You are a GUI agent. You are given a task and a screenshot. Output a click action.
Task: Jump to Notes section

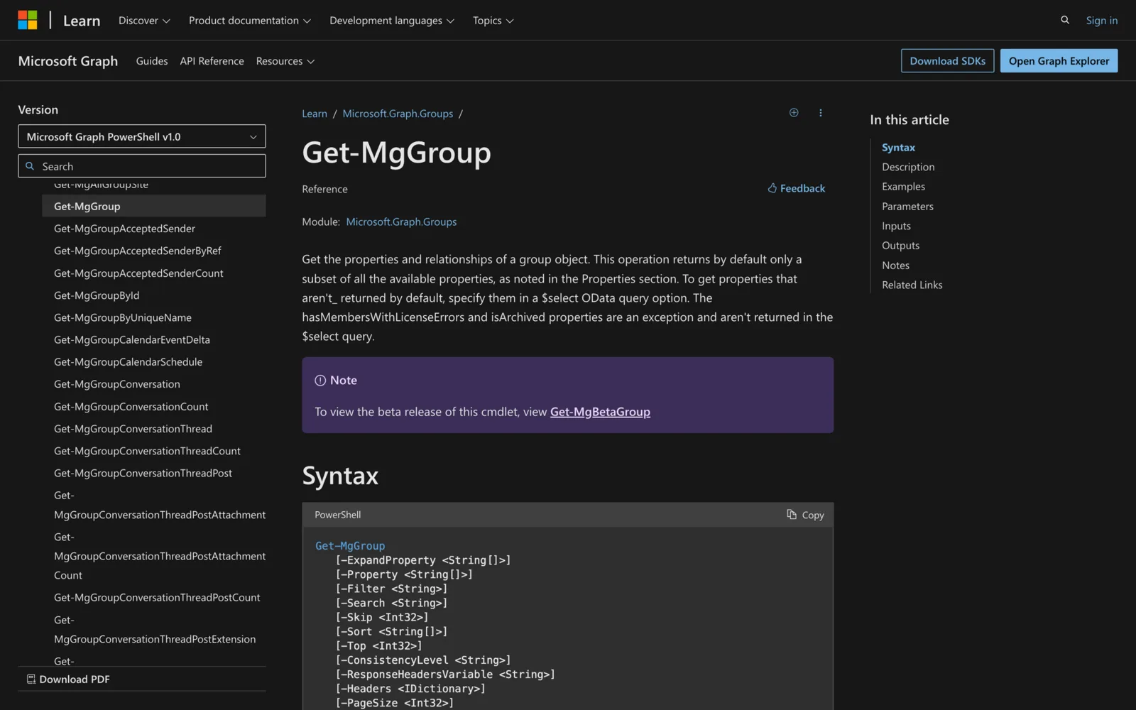(x=895, y=266)
